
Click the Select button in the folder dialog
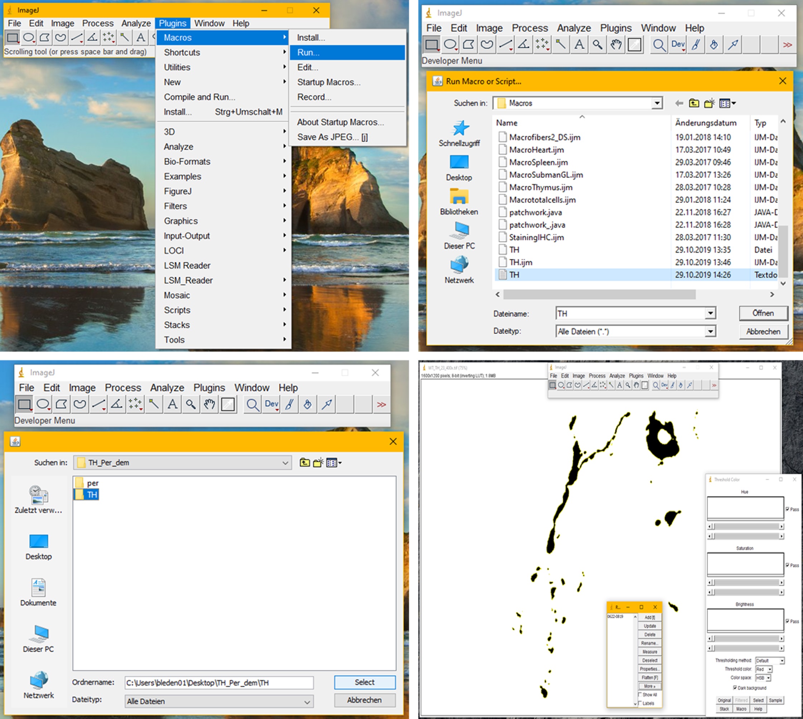click(364, 682)
